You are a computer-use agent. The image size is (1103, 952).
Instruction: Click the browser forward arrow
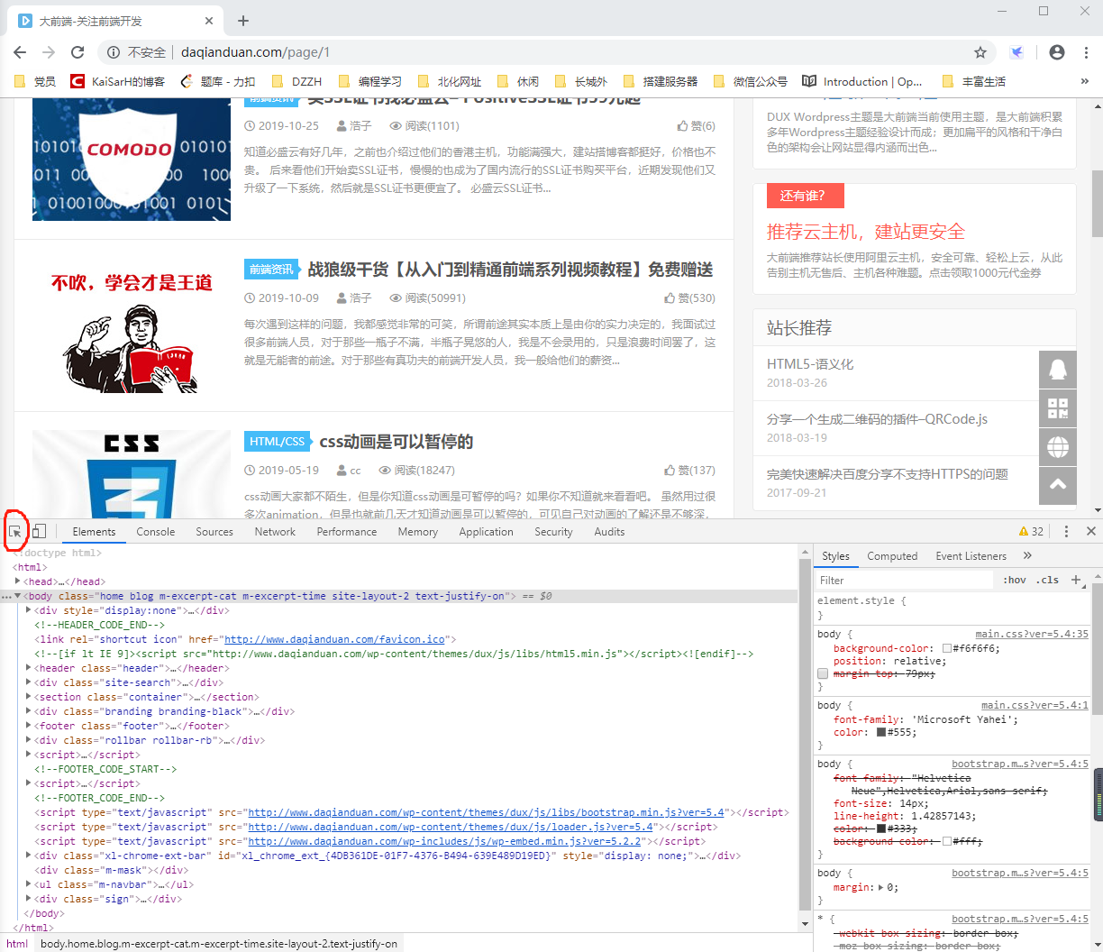click(49, 52)
